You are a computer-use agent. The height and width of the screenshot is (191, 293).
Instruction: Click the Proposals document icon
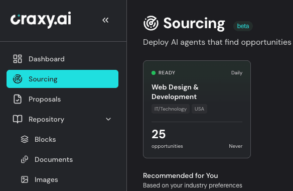[18, 99]
